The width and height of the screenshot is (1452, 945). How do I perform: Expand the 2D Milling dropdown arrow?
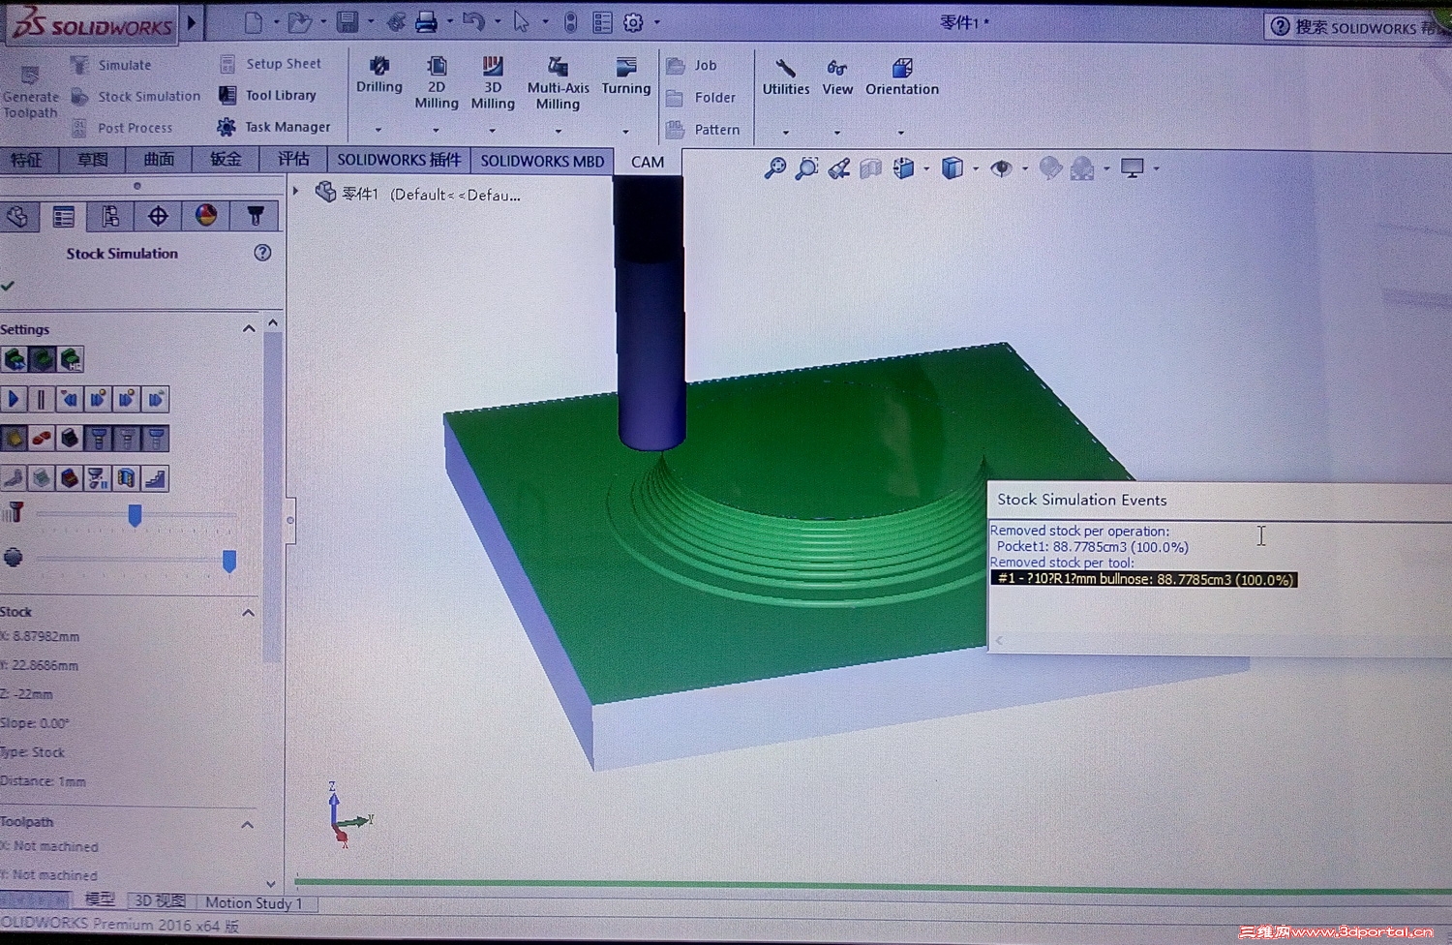(436, 130)
